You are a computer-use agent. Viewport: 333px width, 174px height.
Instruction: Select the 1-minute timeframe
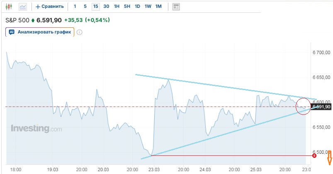point(75,7)
